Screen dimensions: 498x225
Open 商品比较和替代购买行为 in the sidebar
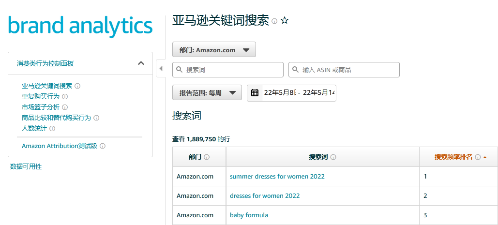tap(56, 118)
